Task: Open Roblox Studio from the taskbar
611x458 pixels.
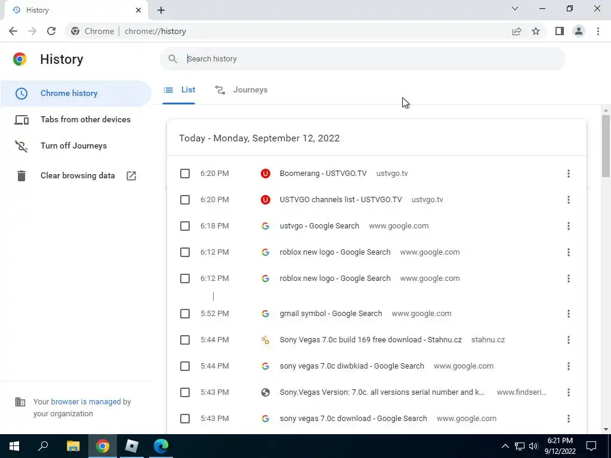Action: point(132,446)
